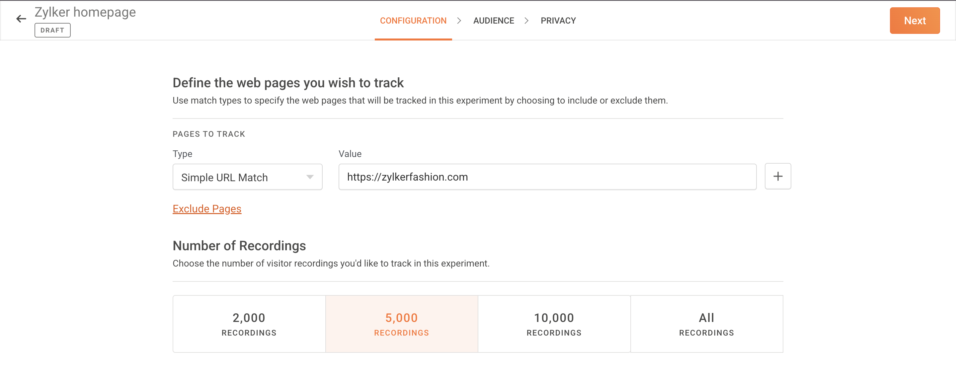Click the Number of Recordings heading
This screenshot has height=385, width=956.
[x=239, y=246]
